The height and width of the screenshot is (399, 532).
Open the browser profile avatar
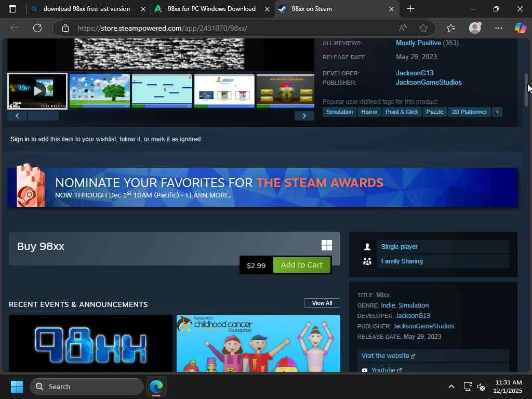pos(475,28)
